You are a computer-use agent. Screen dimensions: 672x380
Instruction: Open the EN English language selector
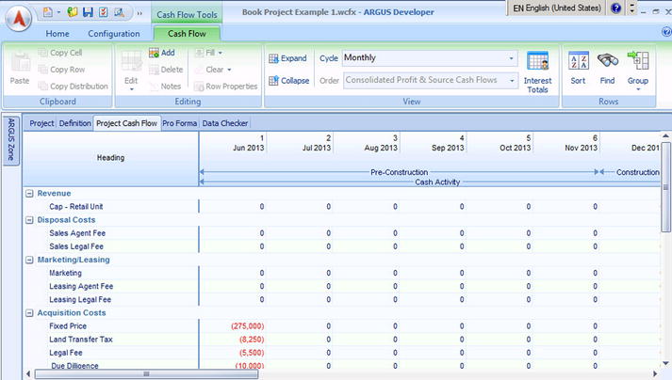tap(557, 8)
